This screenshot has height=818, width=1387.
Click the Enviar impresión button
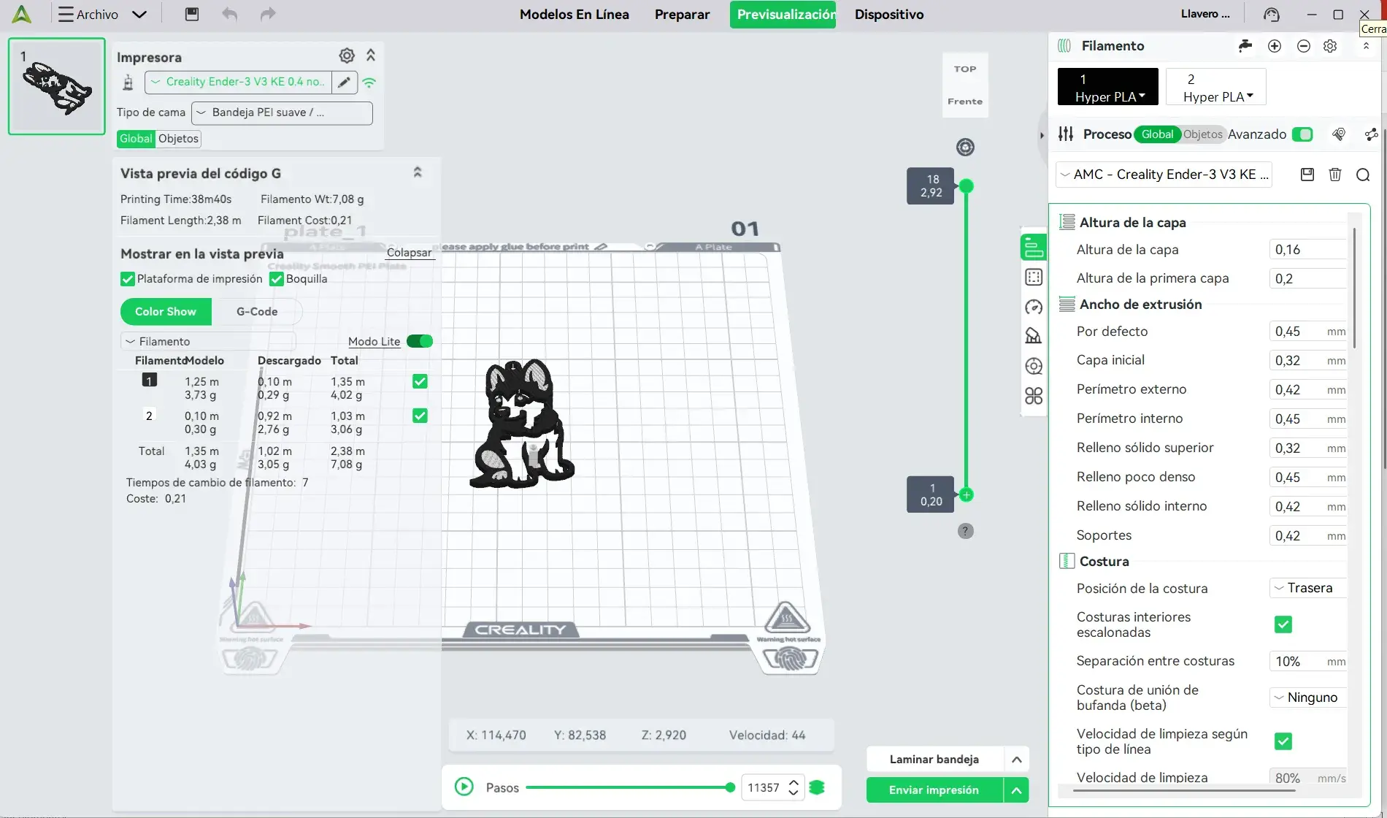tap(934, 790)
